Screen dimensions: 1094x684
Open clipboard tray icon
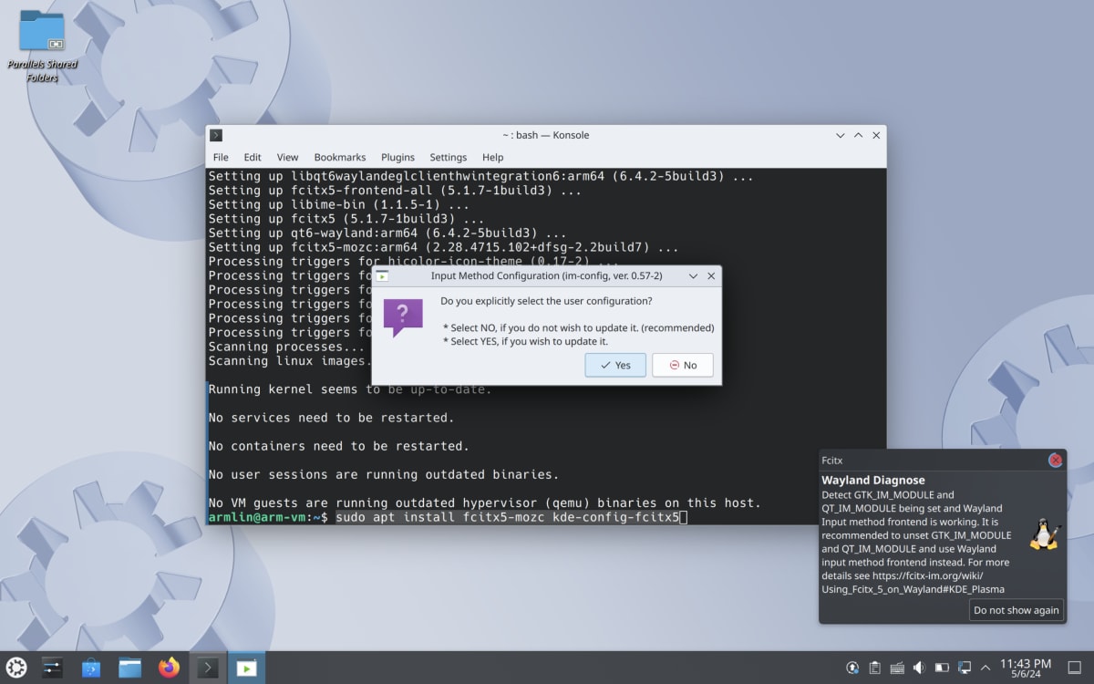click(874, 668)
